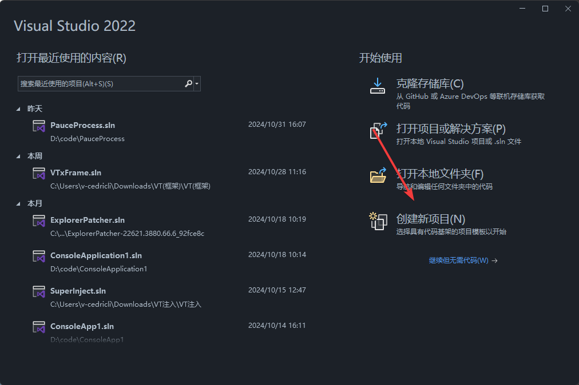
Task: Click the open project or solution icon
Action: [378, 131]
